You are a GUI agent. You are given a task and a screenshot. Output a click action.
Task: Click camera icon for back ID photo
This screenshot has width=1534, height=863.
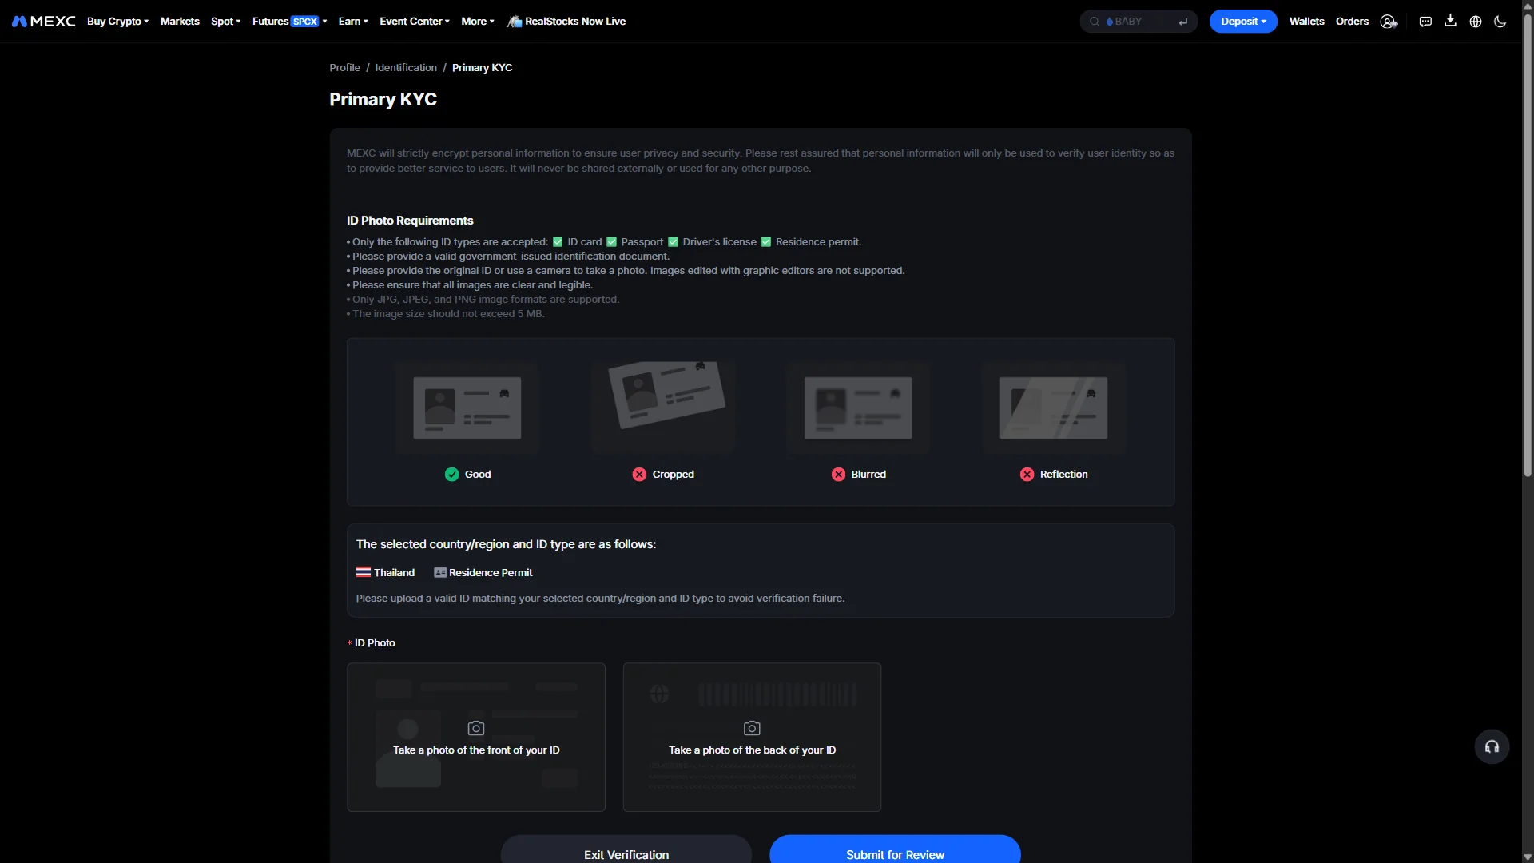752,728
